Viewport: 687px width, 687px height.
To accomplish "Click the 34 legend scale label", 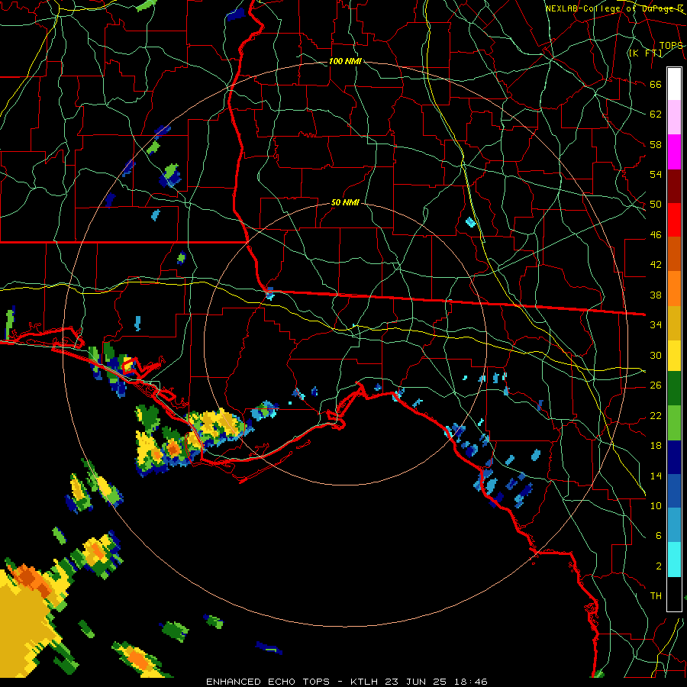I will click(656, 324).
